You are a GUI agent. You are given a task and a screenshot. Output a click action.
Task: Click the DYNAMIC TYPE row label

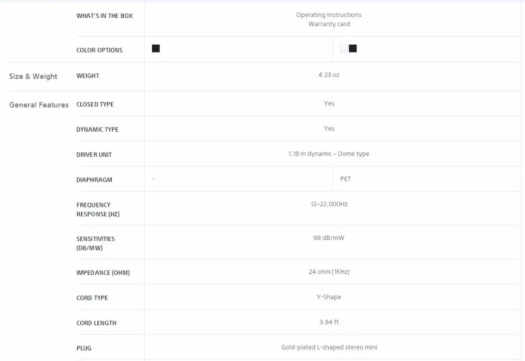pyautogui.click(x=98, y=130)
